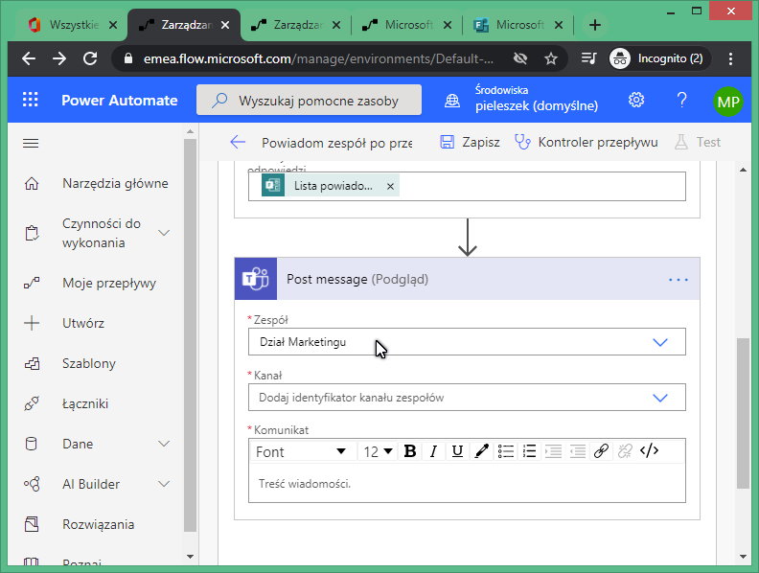
Task: Toggle italic text formatting
Action: [433, 451]
